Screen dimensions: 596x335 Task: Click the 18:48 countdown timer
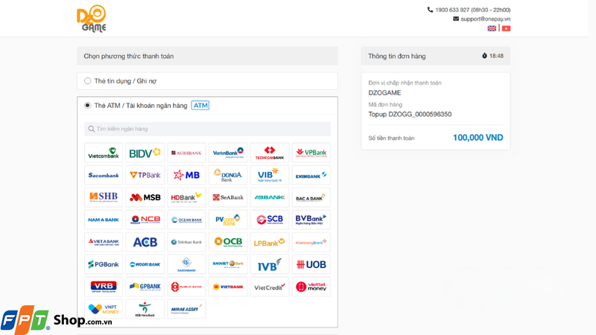pyautogui.click(x=496, y=56)
